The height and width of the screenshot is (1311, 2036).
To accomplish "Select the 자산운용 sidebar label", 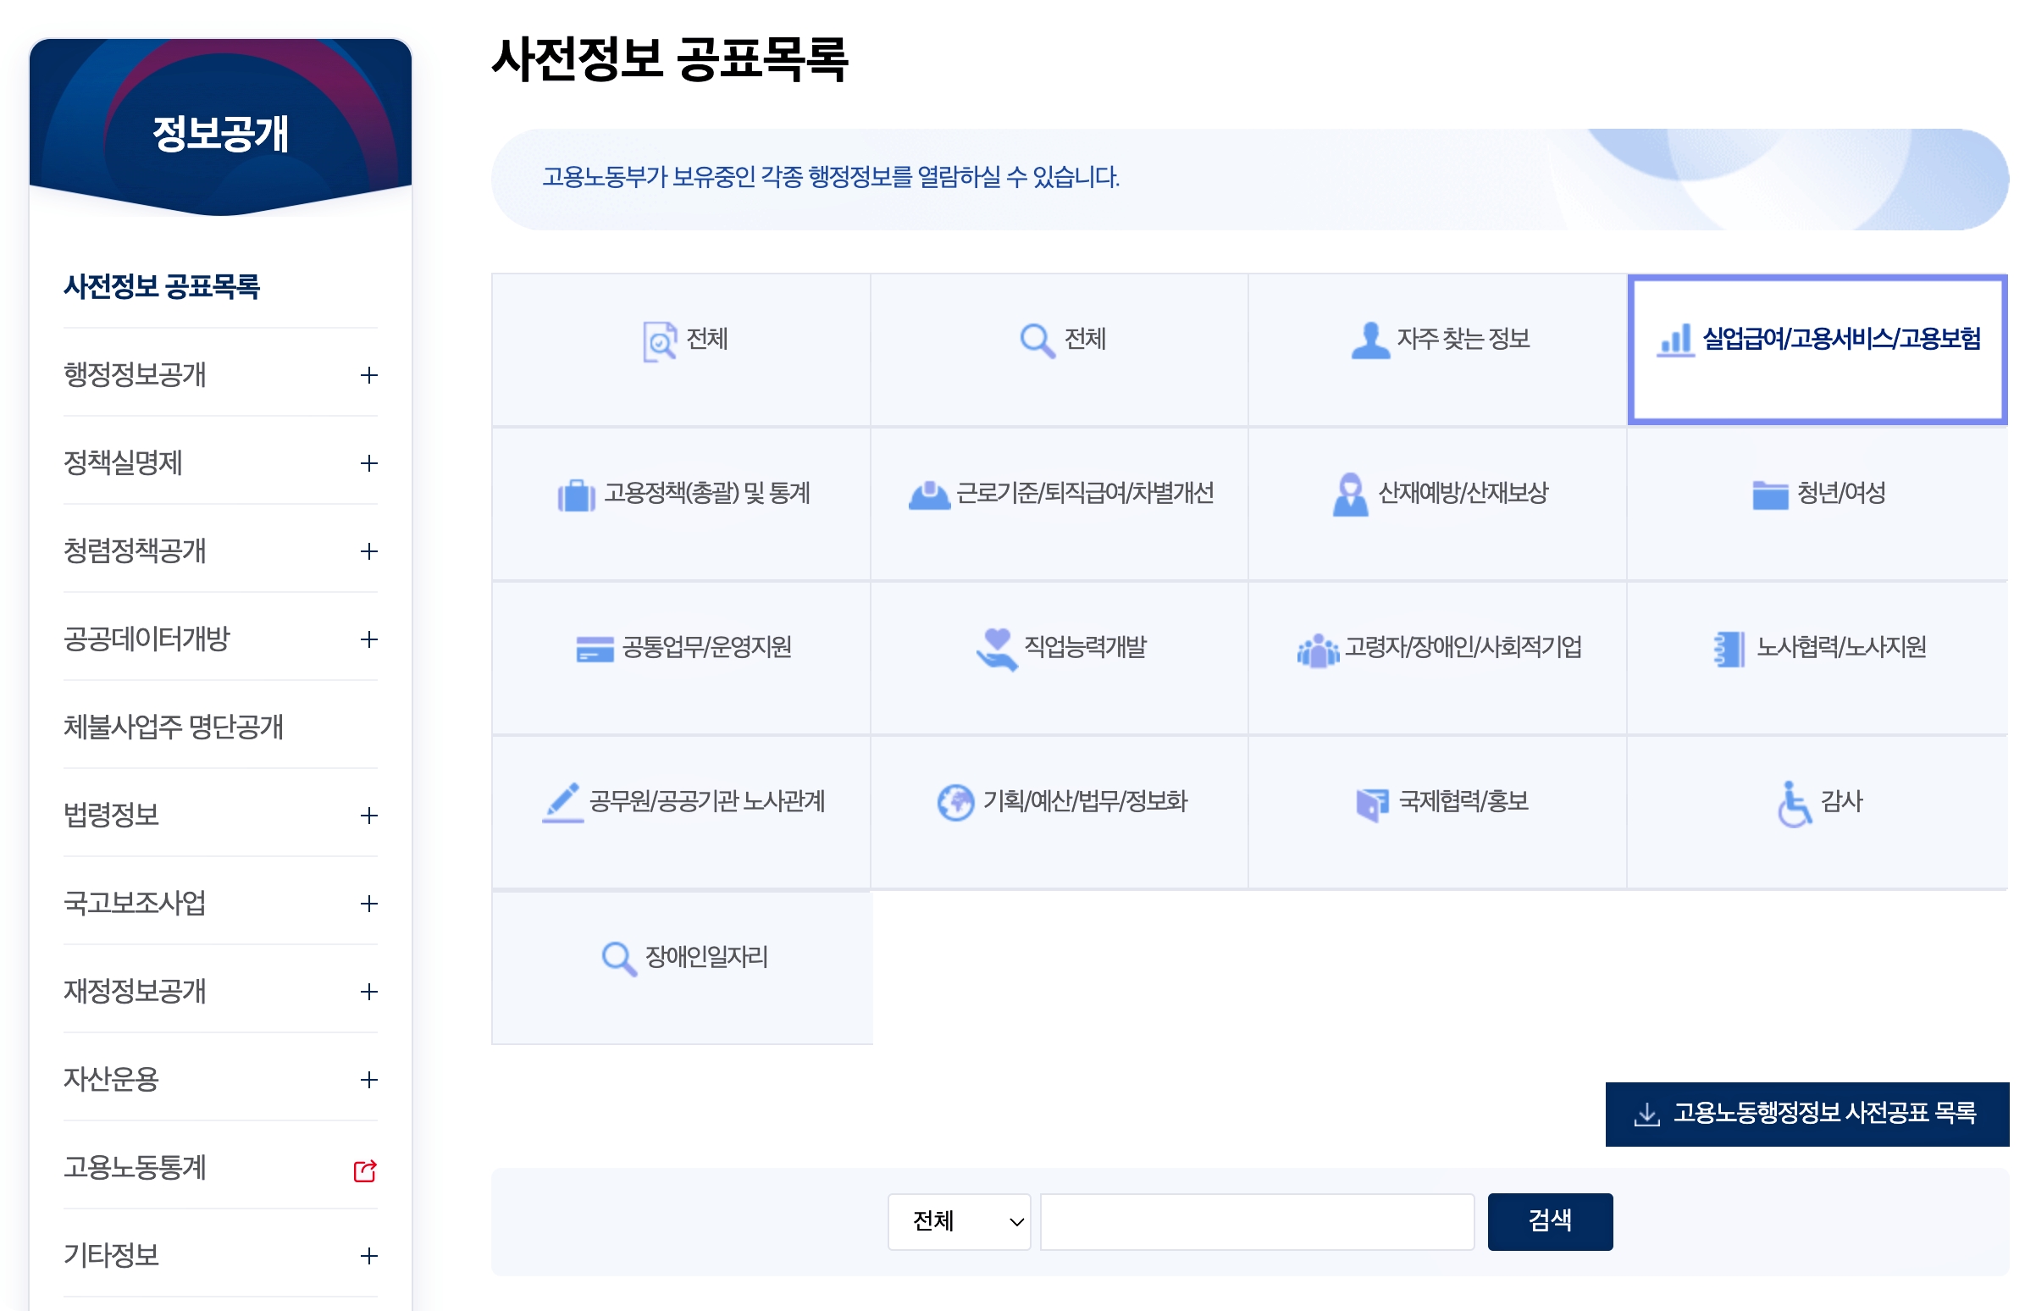I will point(111,1080).
